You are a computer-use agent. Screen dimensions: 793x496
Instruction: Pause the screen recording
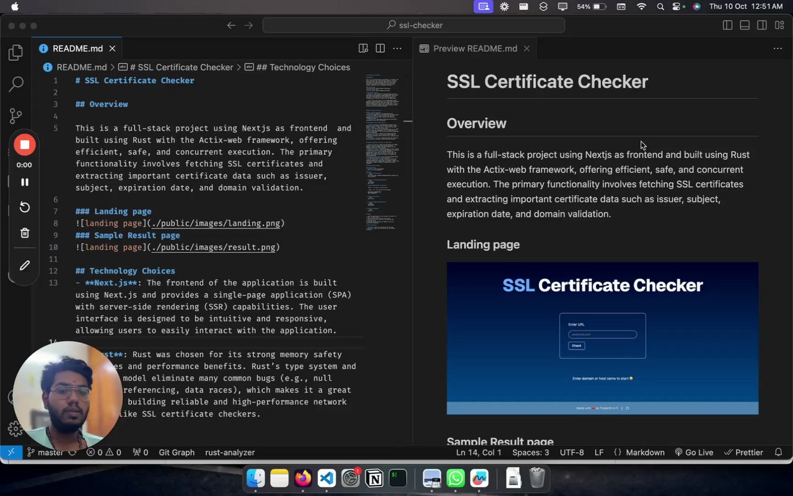pos(25,182)
